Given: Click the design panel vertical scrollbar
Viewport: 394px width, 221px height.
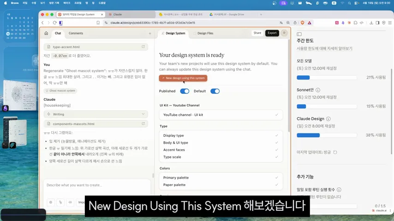Looking at the screenshot, I should [x=289, y=85].
